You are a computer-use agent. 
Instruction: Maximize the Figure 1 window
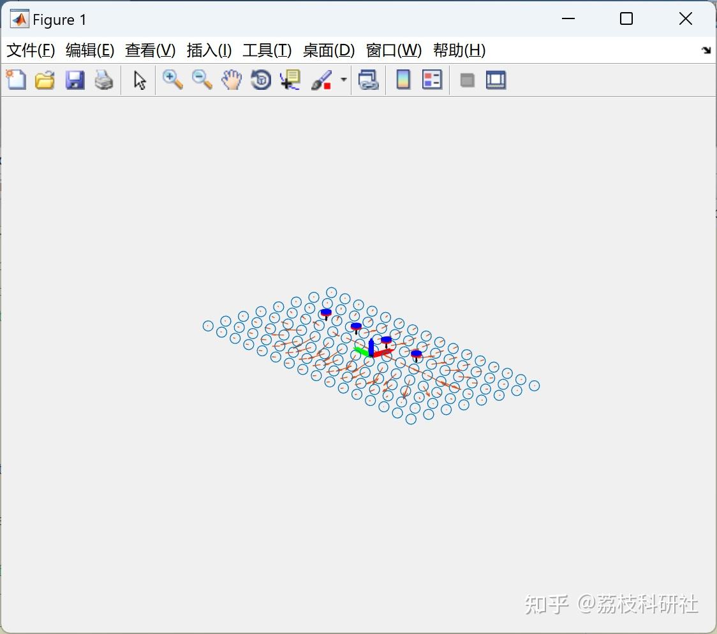point(626,18)
